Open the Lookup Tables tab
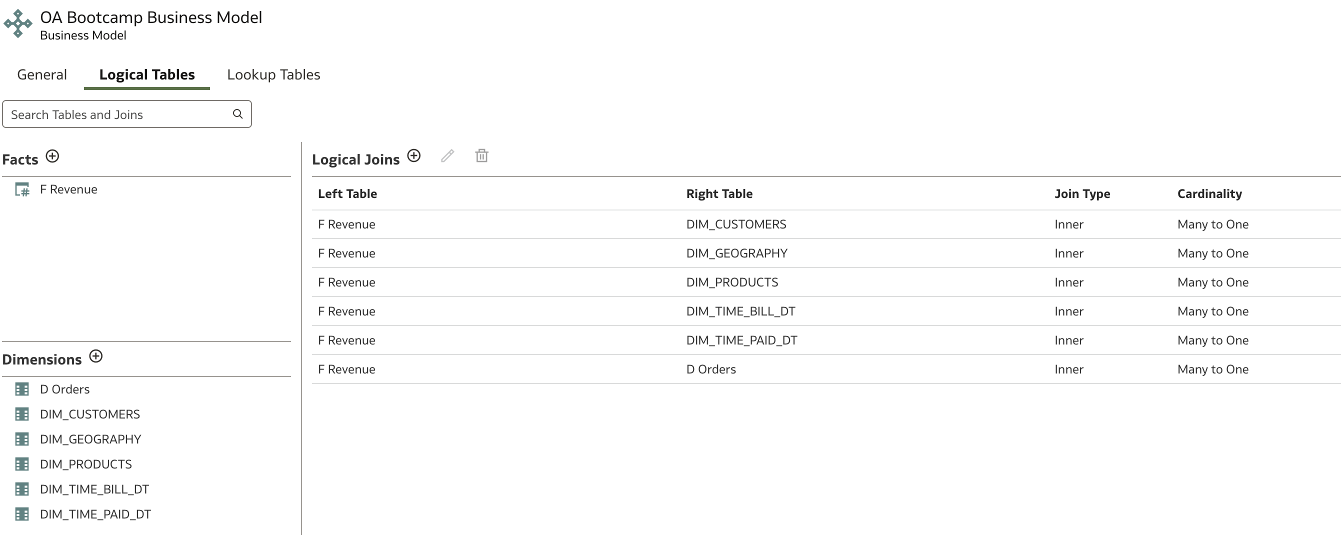The width and height of the screenshot is (1341, 535). coord(274,74)
